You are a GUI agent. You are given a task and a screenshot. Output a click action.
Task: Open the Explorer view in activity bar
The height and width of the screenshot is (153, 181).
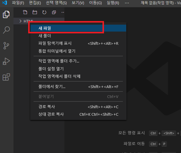tap(6, 14)
